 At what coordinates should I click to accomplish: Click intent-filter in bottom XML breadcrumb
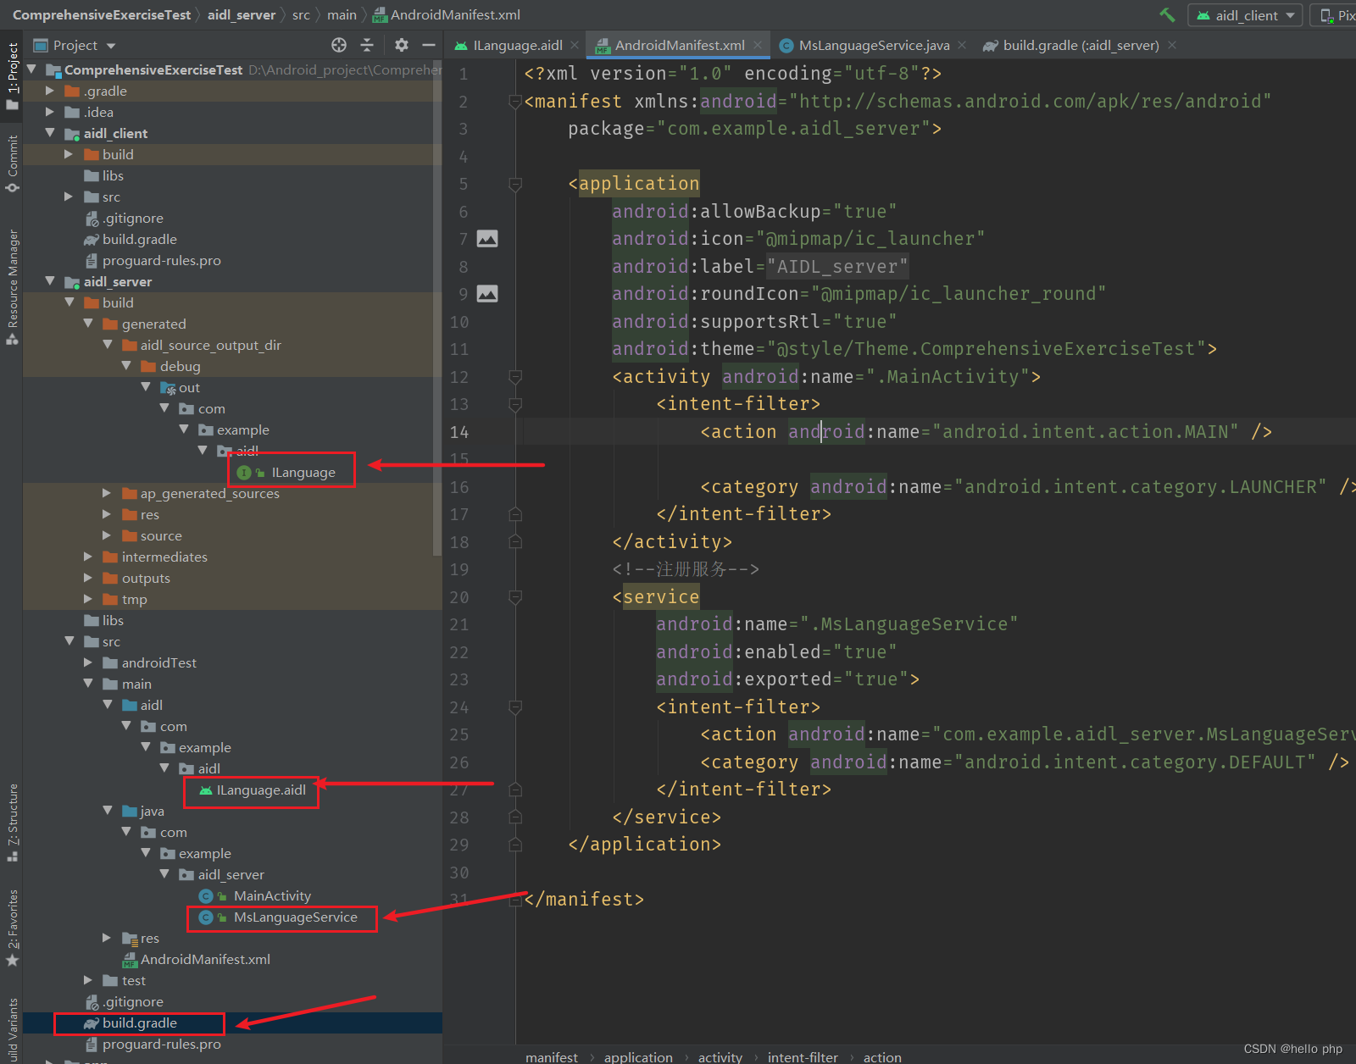803,1056
